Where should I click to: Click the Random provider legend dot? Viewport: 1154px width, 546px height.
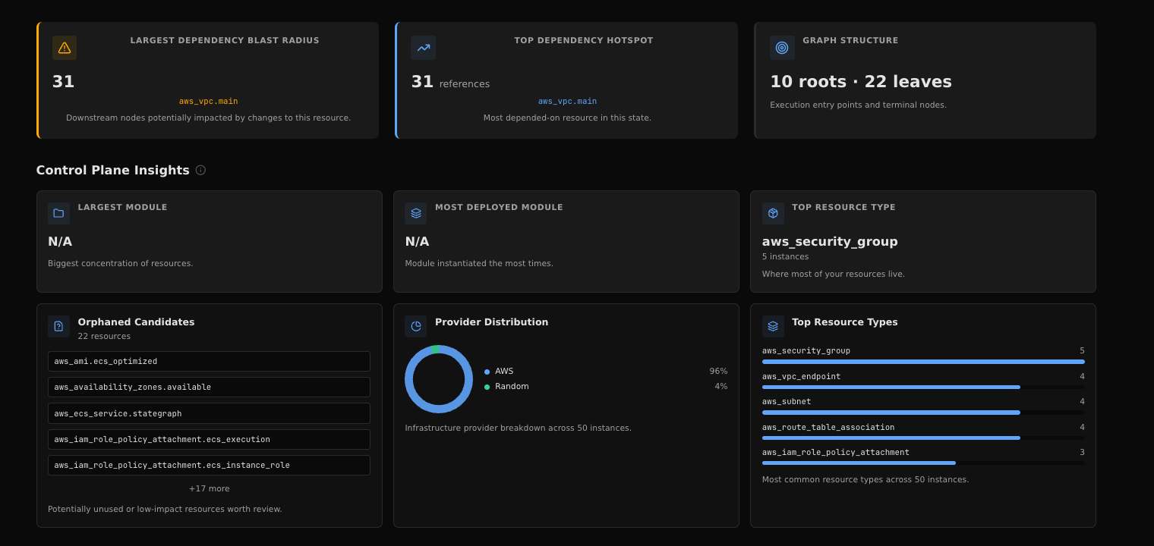pos(487,387)
